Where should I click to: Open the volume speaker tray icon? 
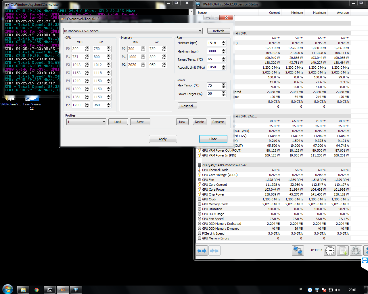point(338,290)
